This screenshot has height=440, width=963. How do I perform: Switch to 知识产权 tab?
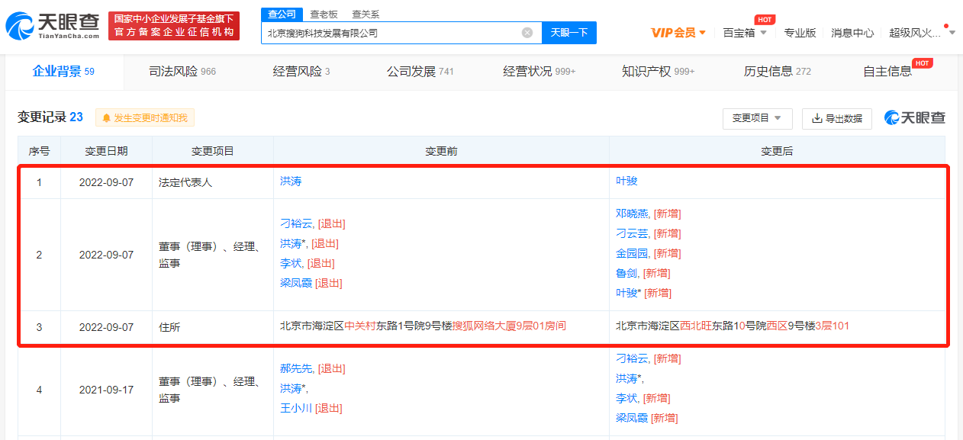pyautogui.click(x=646, y=72)
